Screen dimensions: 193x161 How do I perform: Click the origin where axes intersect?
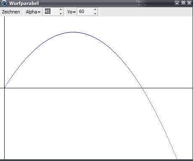[x=4, y=88]
